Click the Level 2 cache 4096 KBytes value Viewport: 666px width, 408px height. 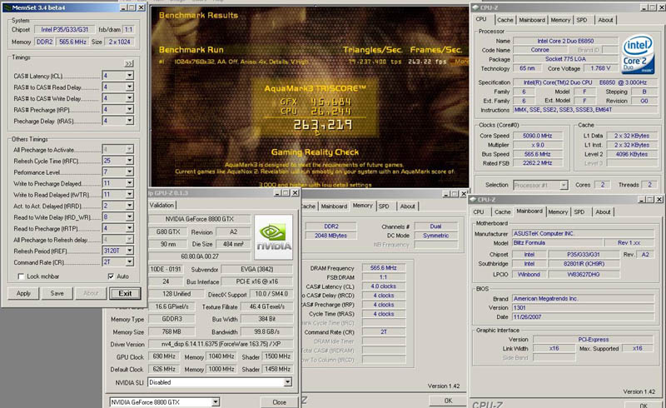click(632, 154)
